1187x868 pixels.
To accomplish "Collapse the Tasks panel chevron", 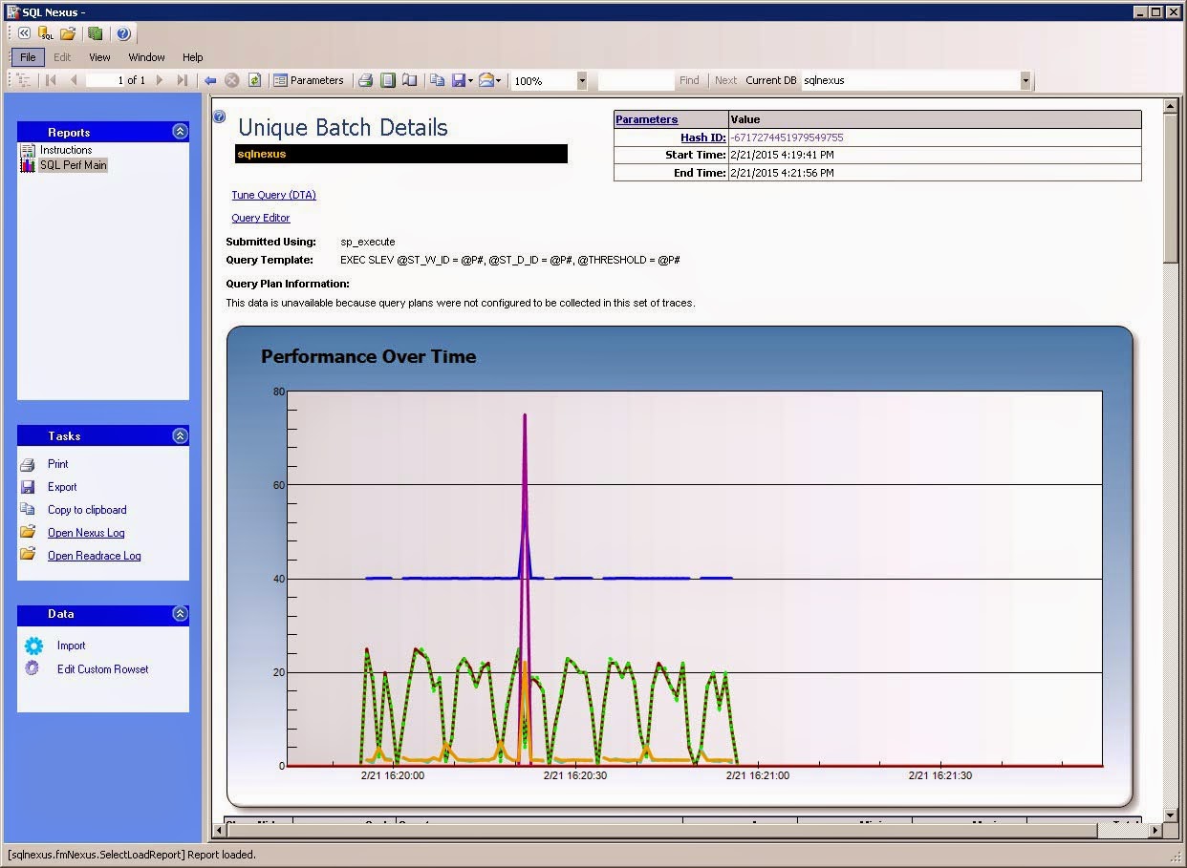I will click(x=180, y=435).
